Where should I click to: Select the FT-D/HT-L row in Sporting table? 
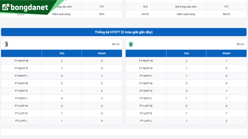pos(146,98)
